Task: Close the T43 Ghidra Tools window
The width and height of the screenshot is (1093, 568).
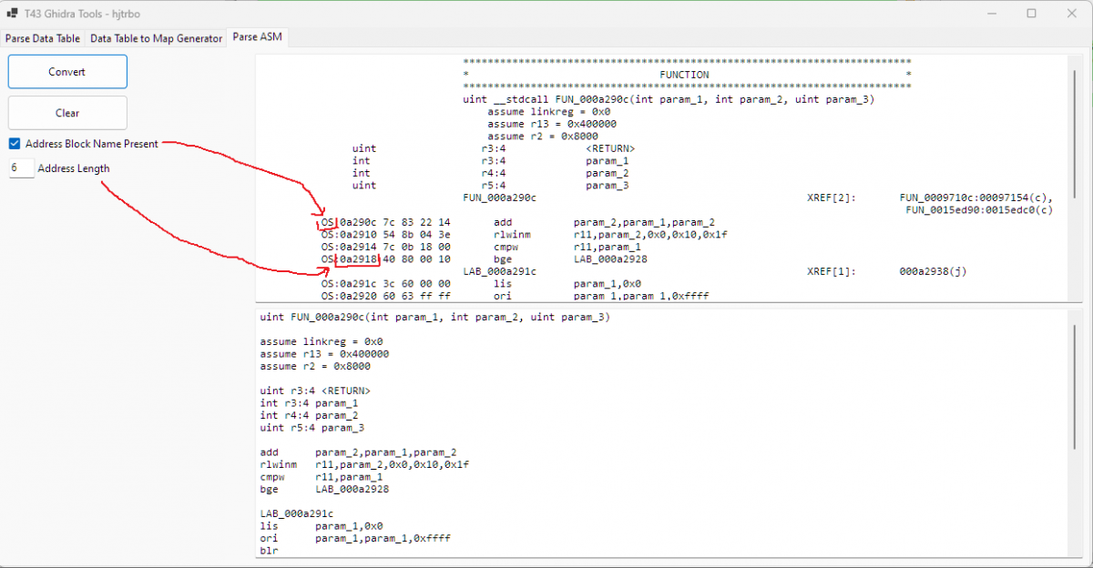Action: (x=1072, y=14)
